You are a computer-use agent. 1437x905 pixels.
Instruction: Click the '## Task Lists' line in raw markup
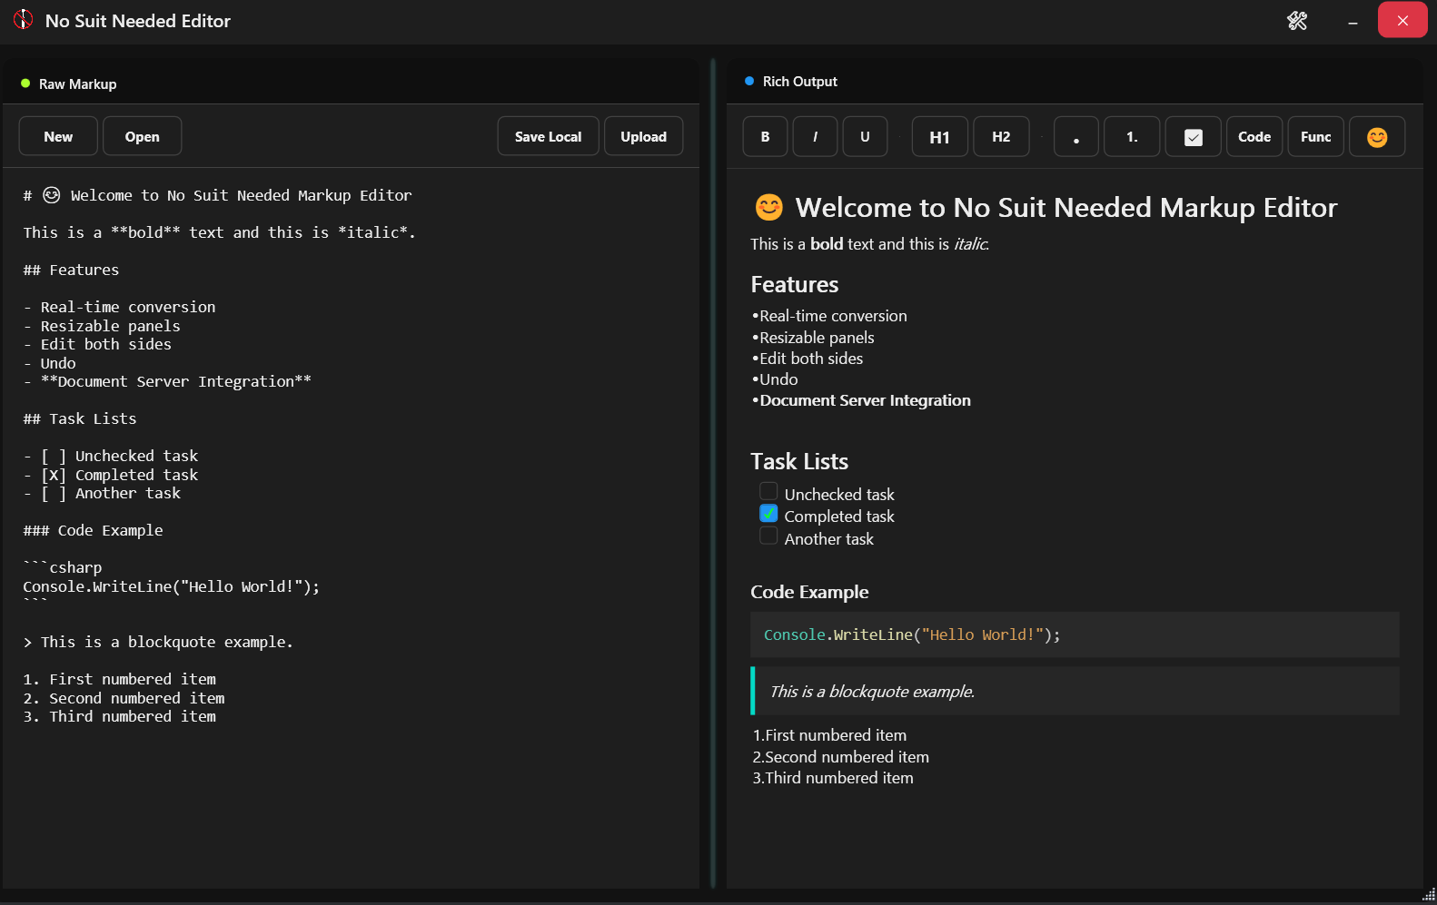80,418
